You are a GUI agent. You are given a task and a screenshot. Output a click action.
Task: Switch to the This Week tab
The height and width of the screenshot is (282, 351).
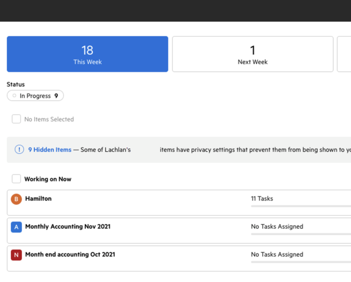(87, 54)
